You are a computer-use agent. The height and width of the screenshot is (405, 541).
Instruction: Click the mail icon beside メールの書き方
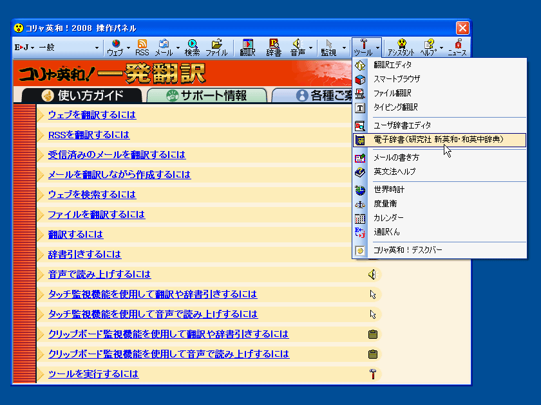click(360, 158)
